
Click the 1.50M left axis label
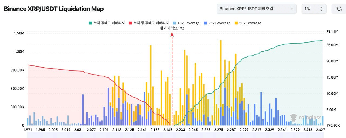tap(19, 33)
